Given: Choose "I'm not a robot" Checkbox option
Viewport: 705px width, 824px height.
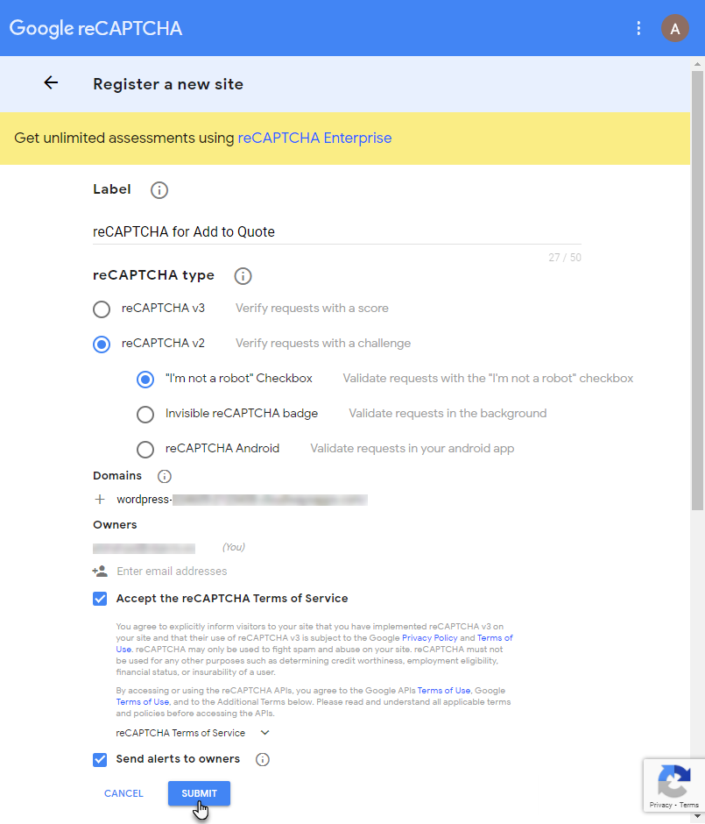Looking at the screenshot, I should click(x=145, y=380).
